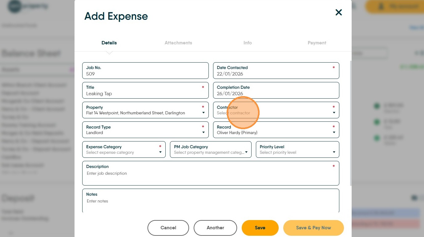Expand the Property dropdown arrow
This screenshot has height=237, width=424.
[x=203, y=113]
